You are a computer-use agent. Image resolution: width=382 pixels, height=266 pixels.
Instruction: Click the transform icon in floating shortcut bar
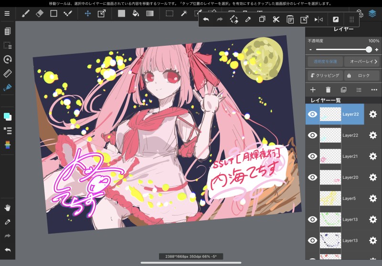click(304, 20)
